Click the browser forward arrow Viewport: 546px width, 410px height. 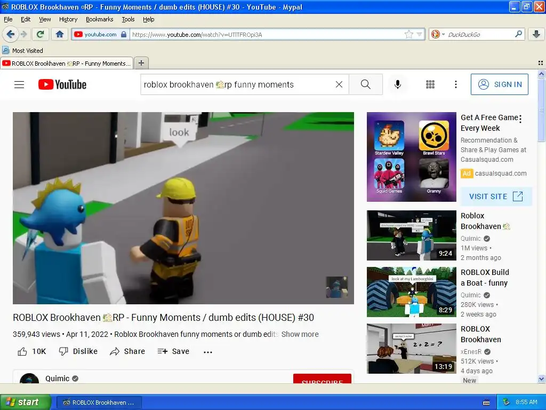pos(23,34)
